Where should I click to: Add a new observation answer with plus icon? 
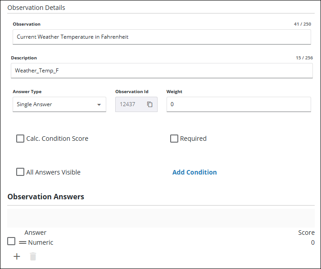click(x=17, y=256)
